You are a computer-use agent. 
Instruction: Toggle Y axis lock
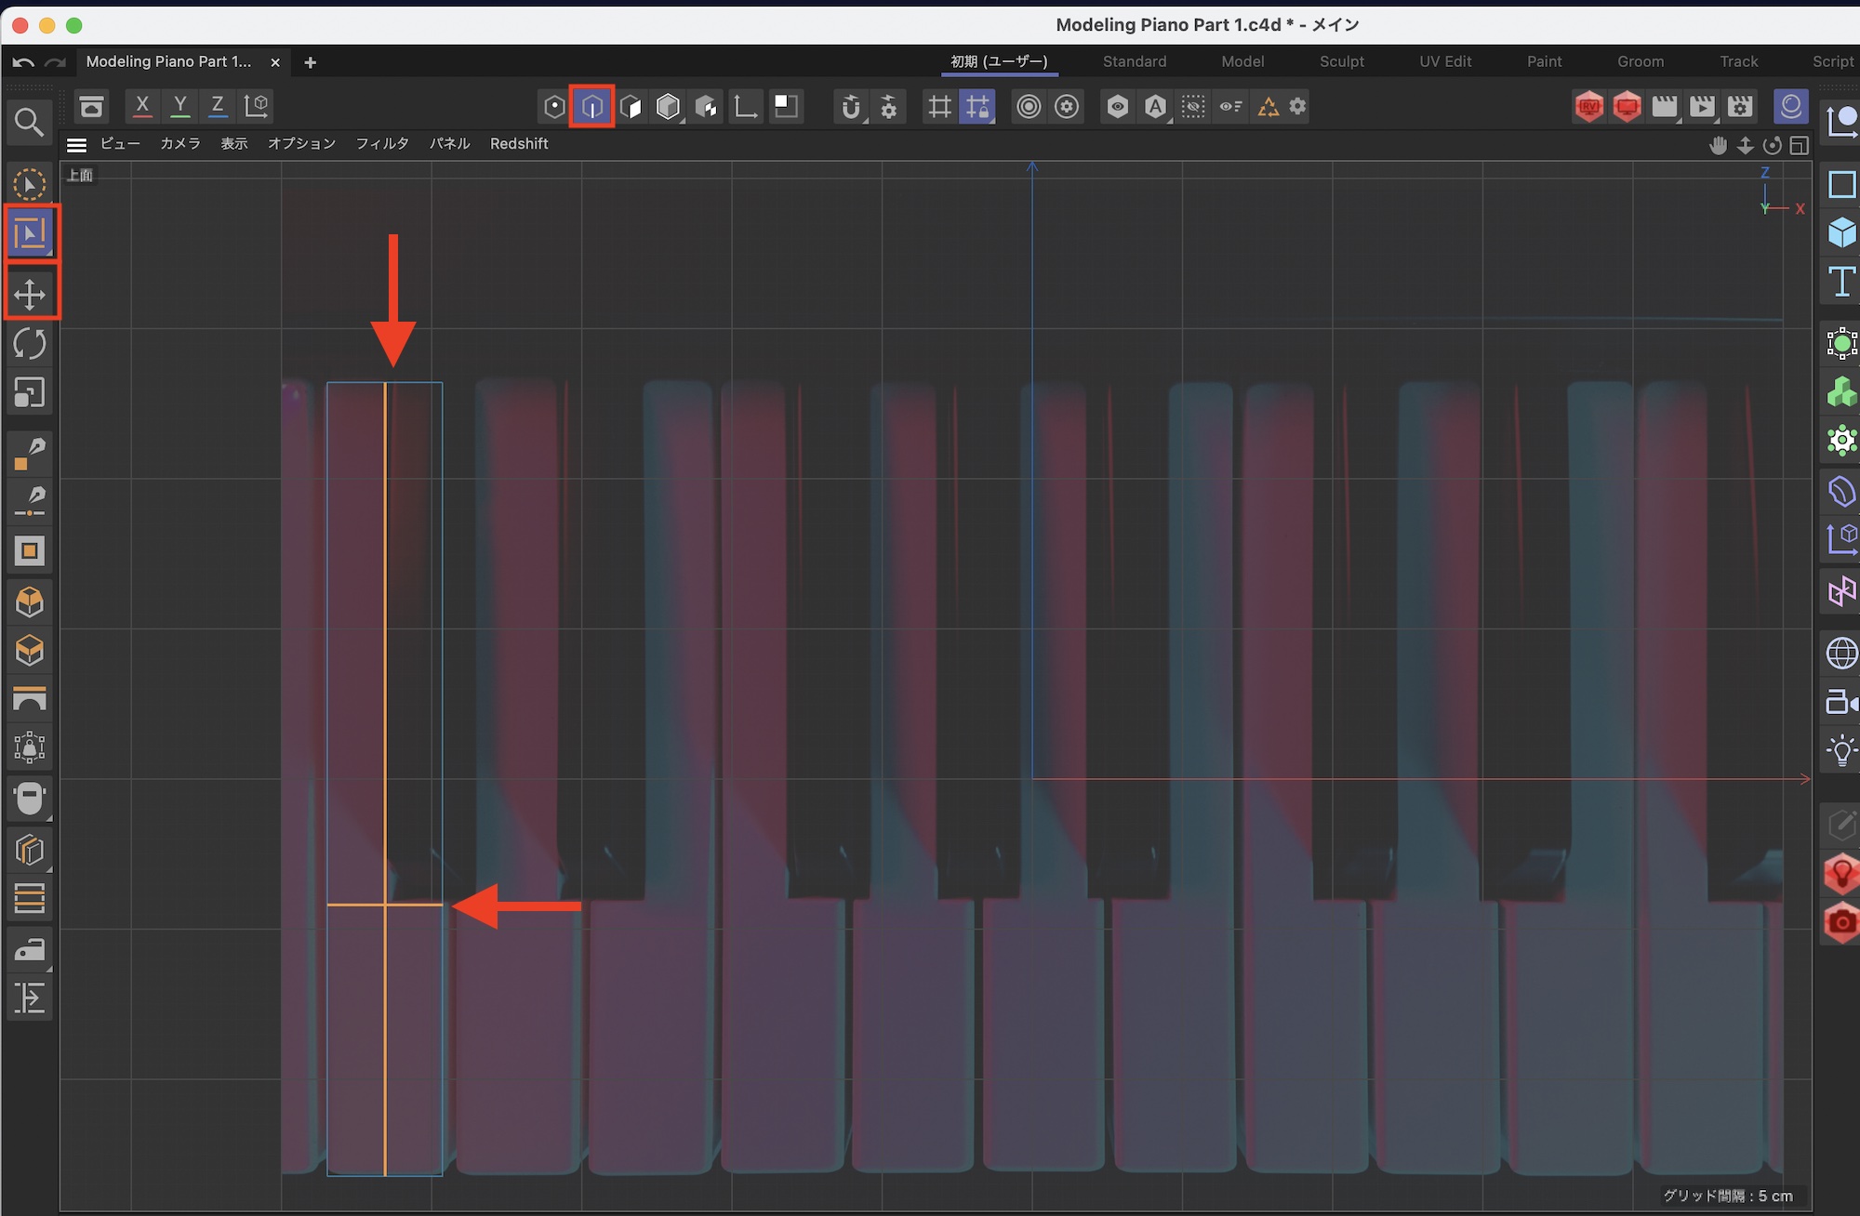click(180, 106)
